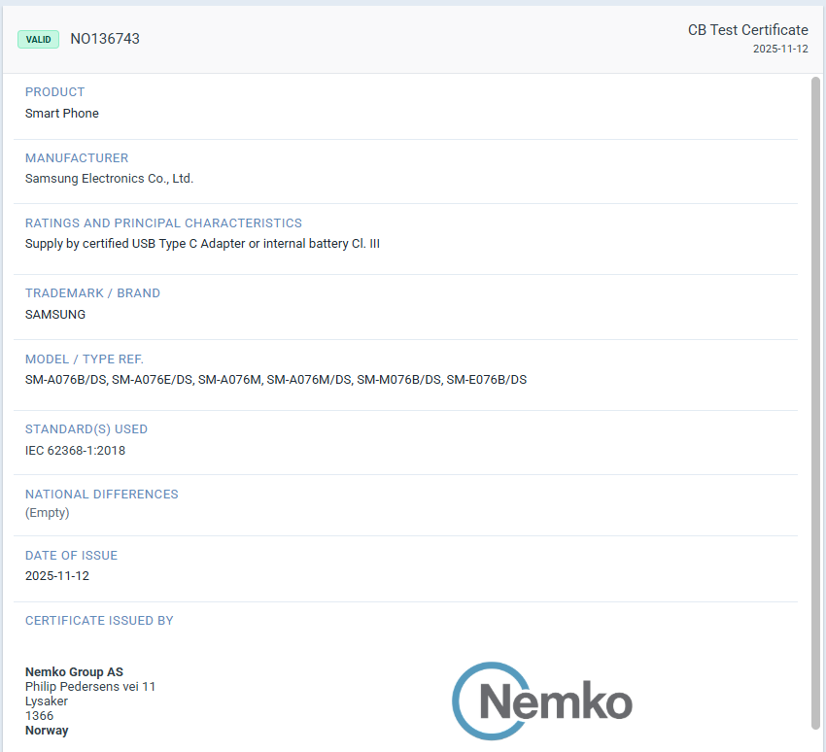
Task: Select the MODEL / TYPE REF. header
Action: [86, 359]
